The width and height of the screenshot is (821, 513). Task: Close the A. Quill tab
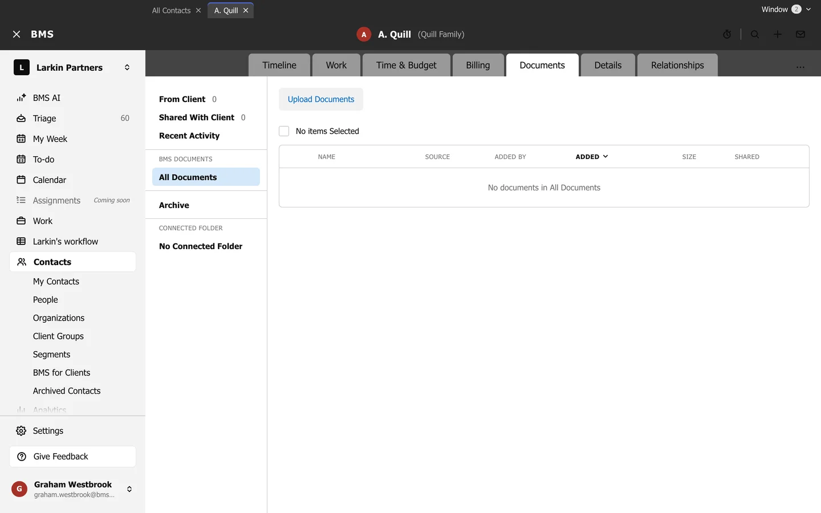[246, 10]
